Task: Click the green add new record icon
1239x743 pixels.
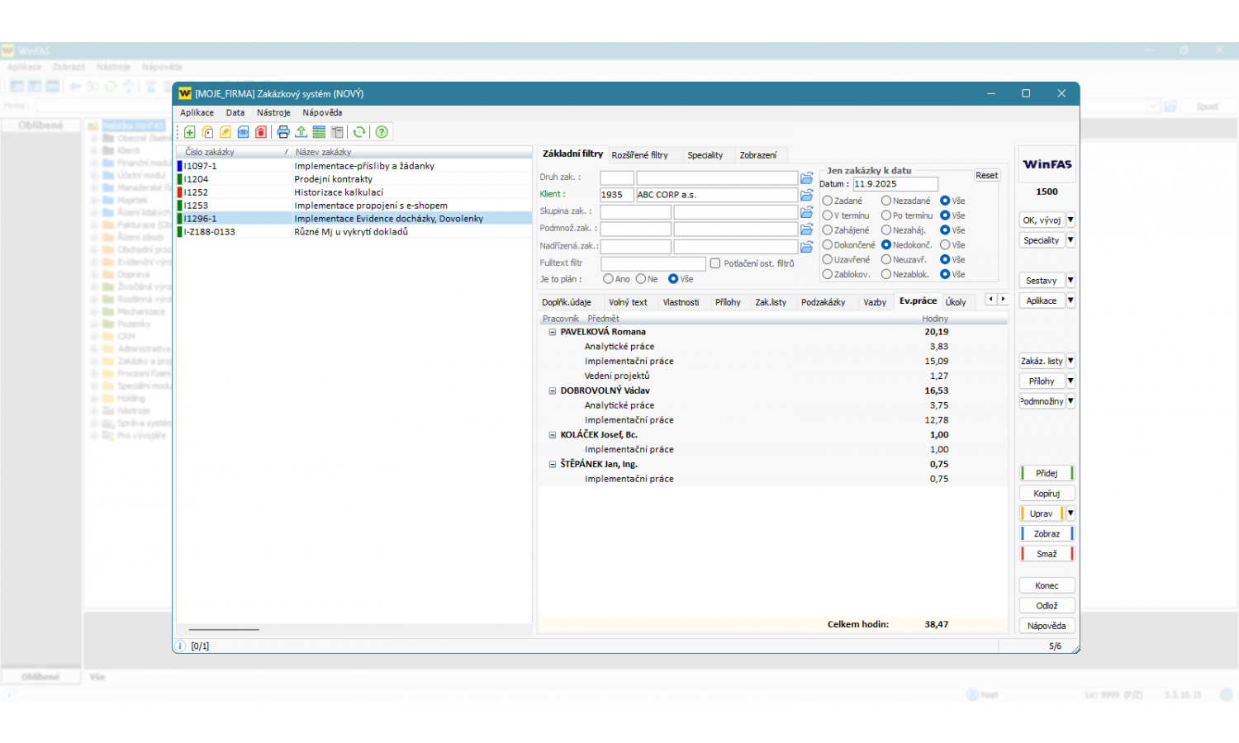Action: 189,132
